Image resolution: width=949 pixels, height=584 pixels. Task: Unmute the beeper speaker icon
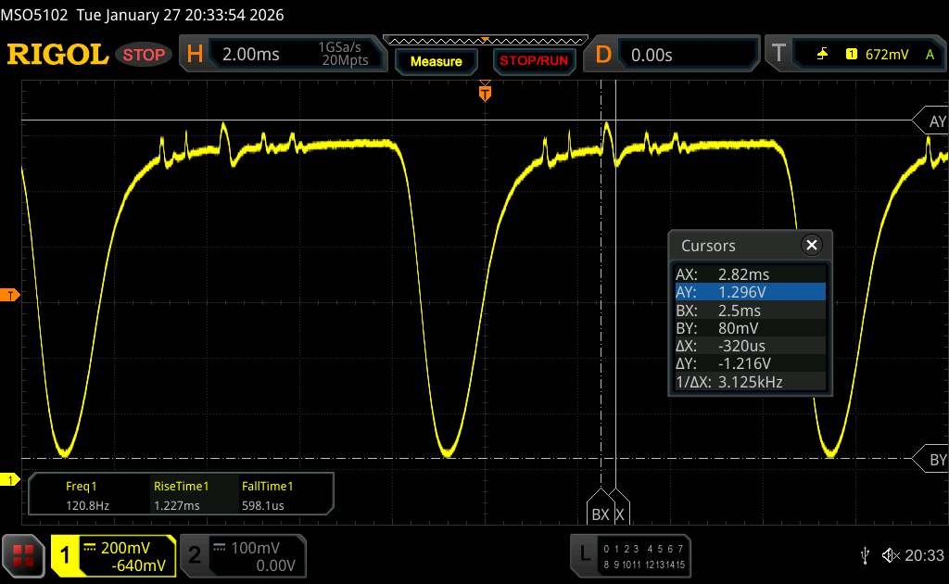890,554
